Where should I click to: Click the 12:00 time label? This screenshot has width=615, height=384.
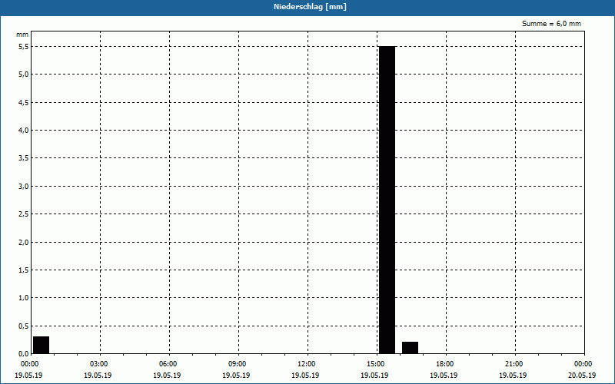306,364
